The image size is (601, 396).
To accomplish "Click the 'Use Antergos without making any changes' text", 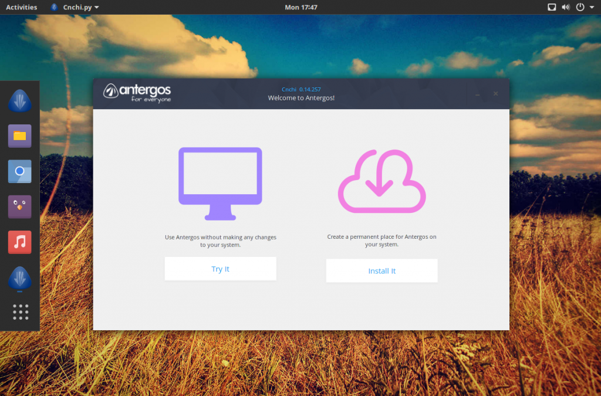I will click(x=221, y=241).
